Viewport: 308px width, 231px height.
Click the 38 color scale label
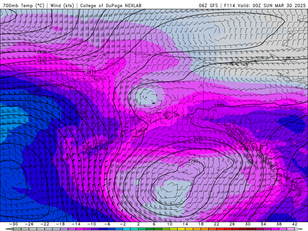click(x=279, y=224)
